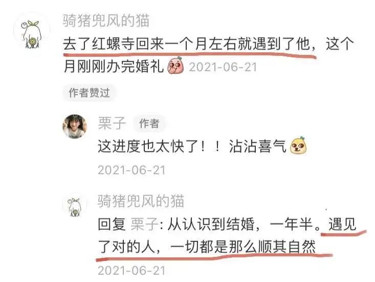This screenshot has width=375, height=282.
Task: Tap the 作者 badge beside 栗子
Action: tap(149, 124)
